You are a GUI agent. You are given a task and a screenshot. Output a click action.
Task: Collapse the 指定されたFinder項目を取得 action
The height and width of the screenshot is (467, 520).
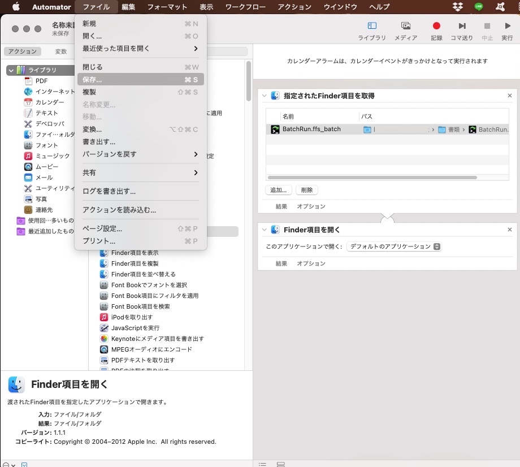[265, 96]
